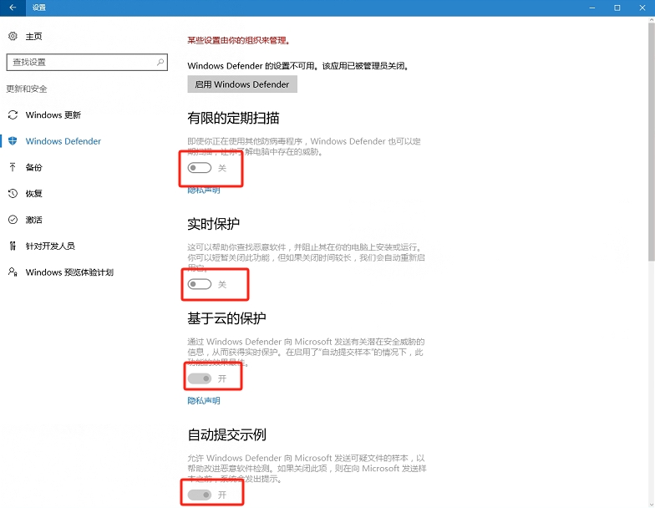Select Windows Defender in sidebar
655x508 pixels.
pos(63,141)
